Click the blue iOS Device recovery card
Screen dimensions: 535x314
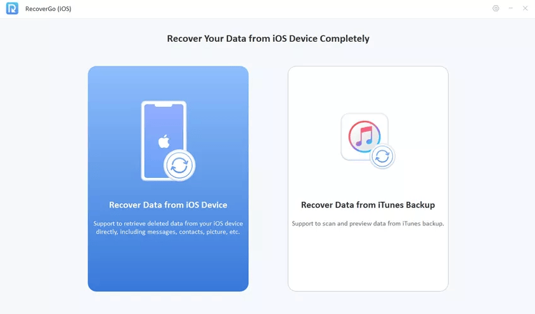pos(168,179)
